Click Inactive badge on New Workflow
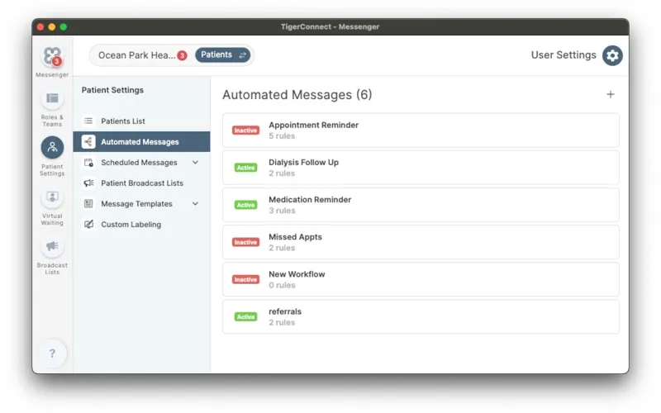This screenshot has height=413, width=661. point(245,279)
